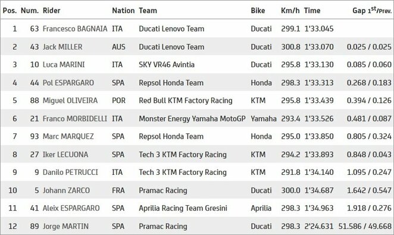This screenshot has width=394, height=235.
Task: Click Monster Energy Yamaha MotoGP team
Action: (192, 118)
